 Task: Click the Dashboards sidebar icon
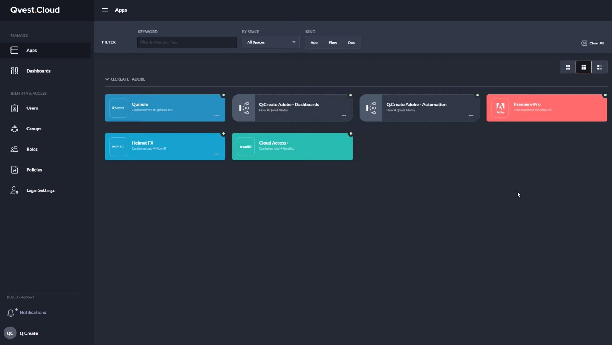pos(14,71)
